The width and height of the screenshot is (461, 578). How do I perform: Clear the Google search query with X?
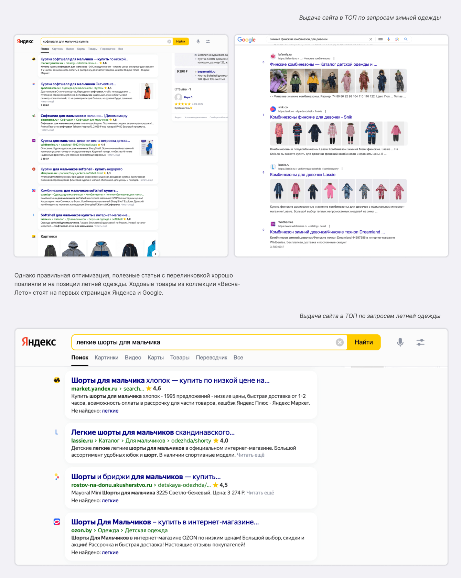tap(371, 39)
